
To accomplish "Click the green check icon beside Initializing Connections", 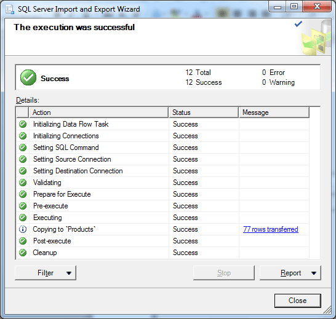I will point(23,136).
